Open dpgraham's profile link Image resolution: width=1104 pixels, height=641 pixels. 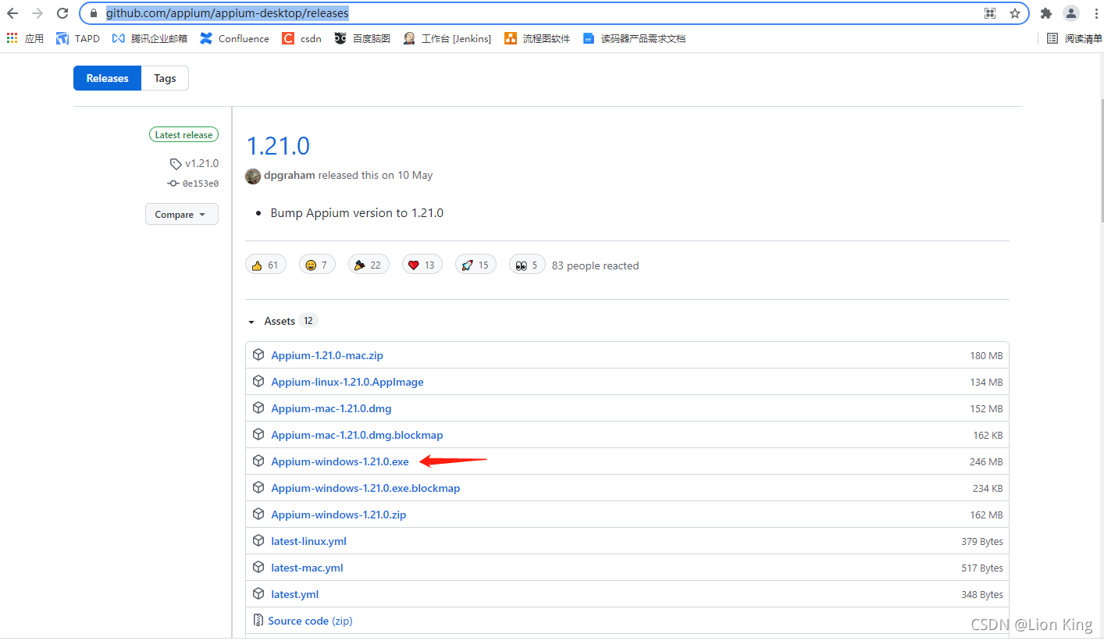pos(290,176)
